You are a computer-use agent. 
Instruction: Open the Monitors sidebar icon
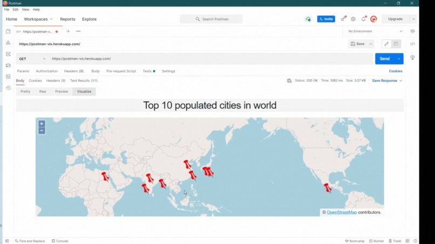click(8, 76)
